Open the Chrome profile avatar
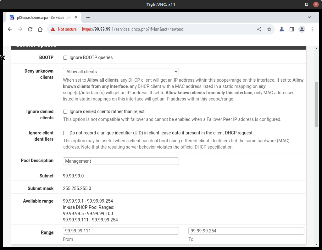 point(302,29)
